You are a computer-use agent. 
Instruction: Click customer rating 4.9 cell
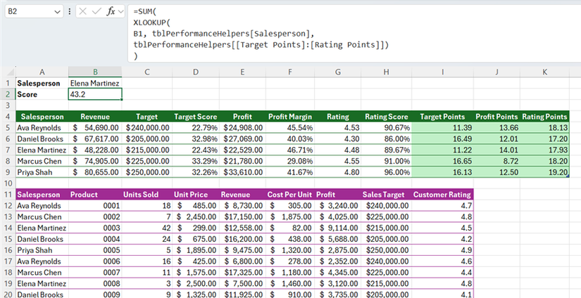coord(442,250)
